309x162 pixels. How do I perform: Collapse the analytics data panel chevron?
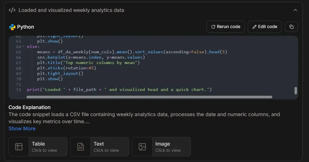[x=295, y=10]
